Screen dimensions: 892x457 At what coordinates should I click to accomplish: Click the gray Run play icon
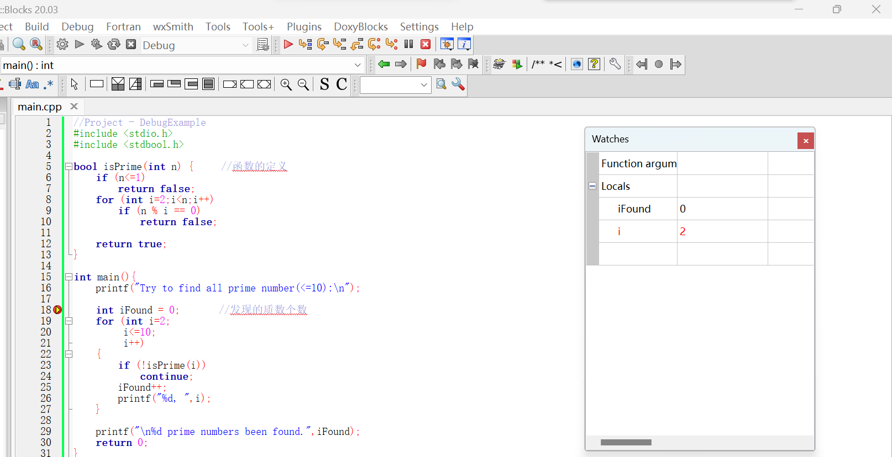tap(80, 44)
